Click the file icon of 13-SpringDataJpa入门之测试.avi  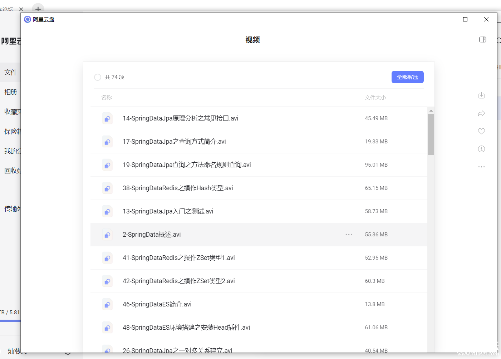107,211
